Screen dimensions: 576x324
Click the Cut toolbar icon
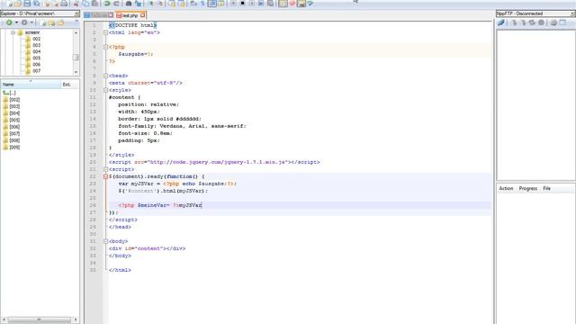point(76,4)
